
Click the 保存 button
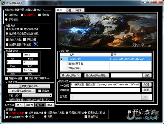(40, 105)
